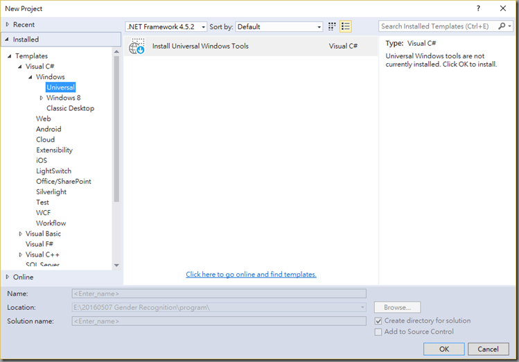The image size is (519, 362).
Task: Collapse the Visual C# node
Action: point(20,67)
